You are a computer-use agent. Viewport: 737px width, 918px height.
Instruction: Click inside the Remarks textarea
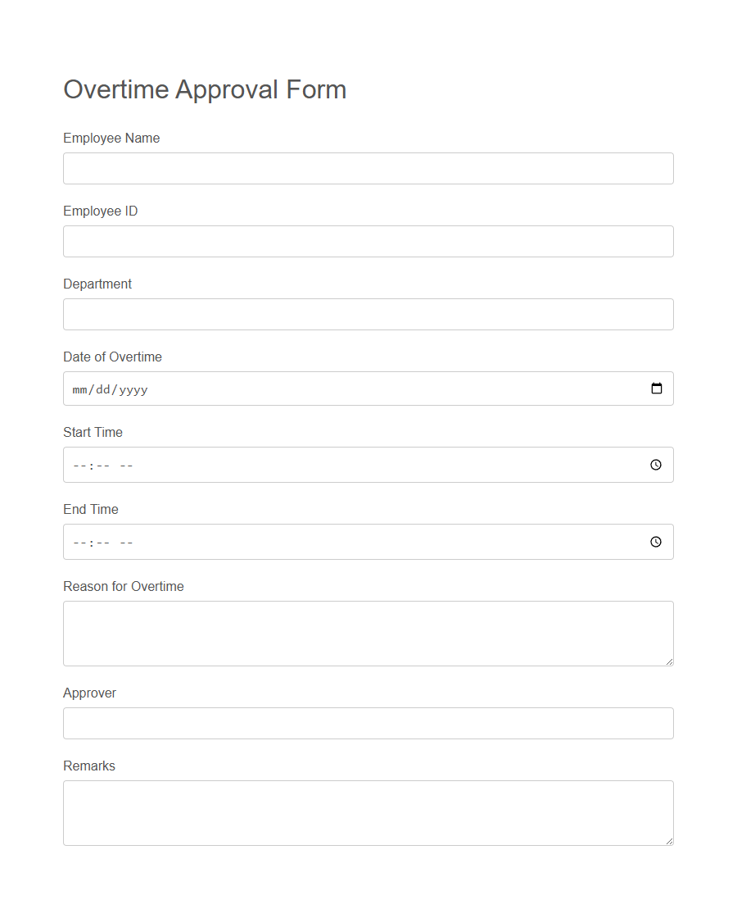pos(368,811)
